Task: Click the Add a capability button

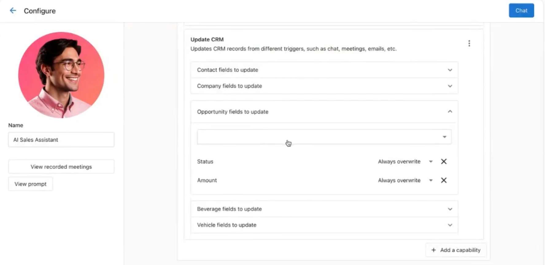Action: pyautogui.click(x=456, y=250)
